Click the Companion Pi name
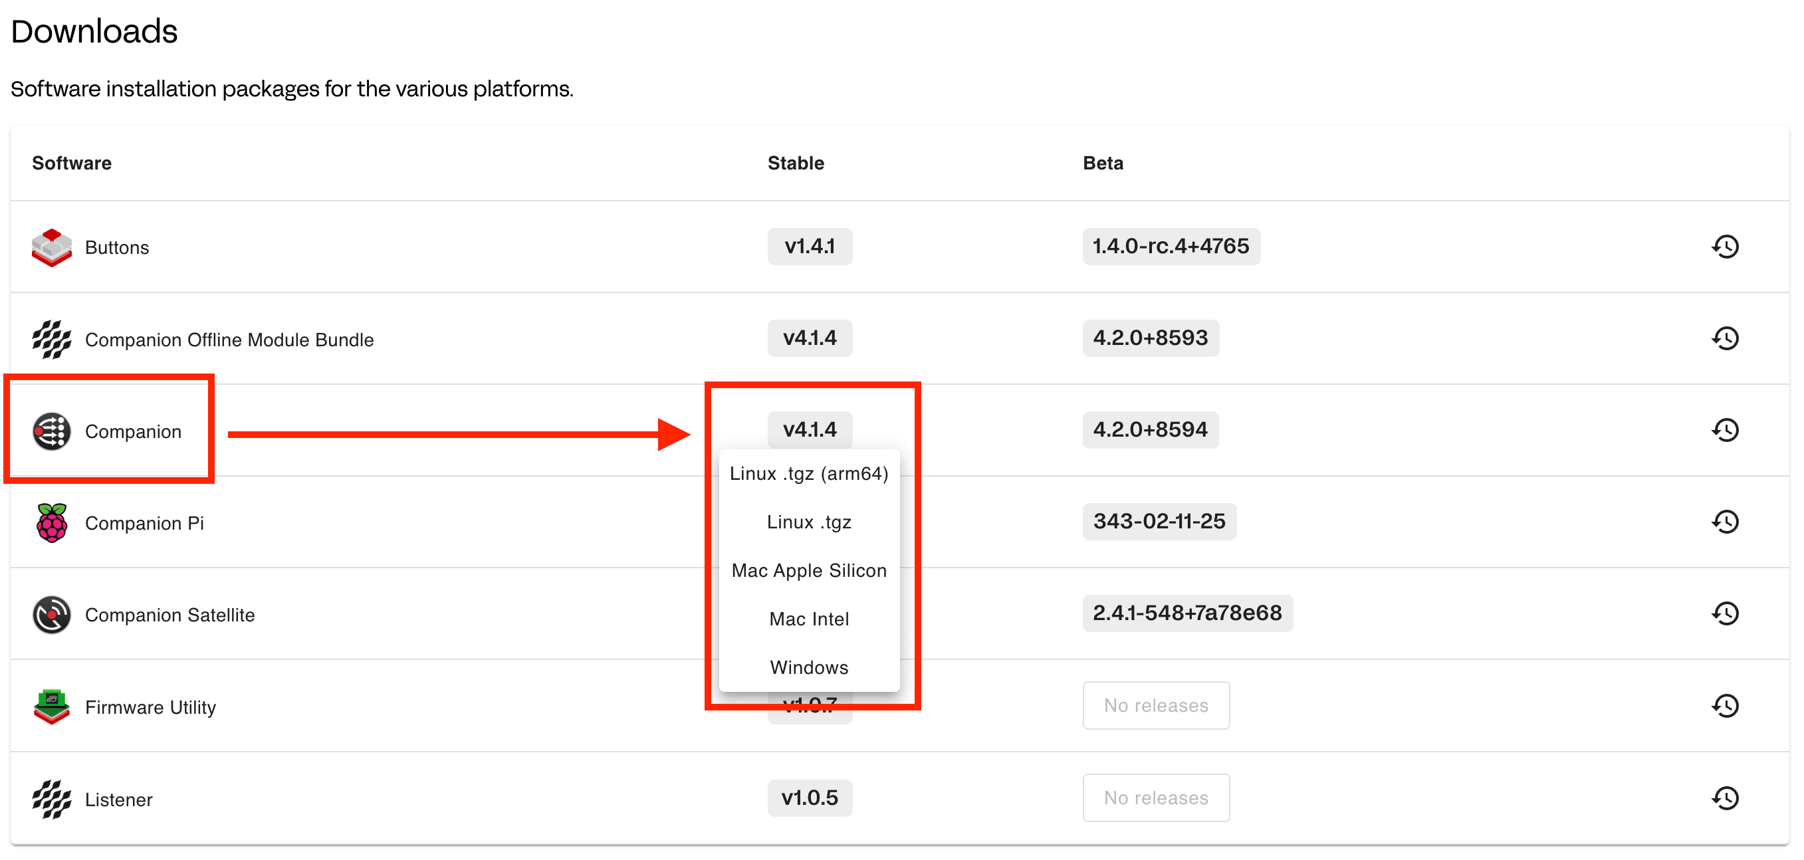Image resolution: width=1804 pixels, height=860 pixels. tap(144, 524)
